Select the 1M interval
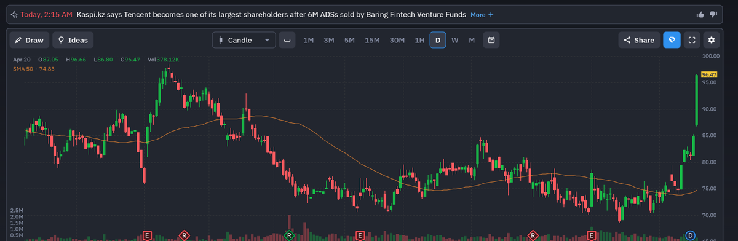 (309, 40)
